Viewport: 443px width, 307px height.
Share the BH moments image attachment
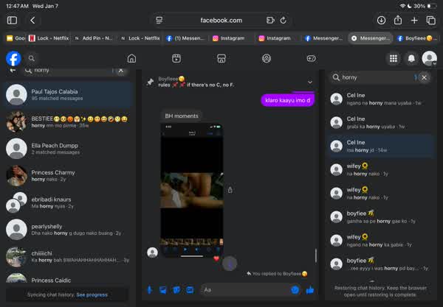(230, 190)
